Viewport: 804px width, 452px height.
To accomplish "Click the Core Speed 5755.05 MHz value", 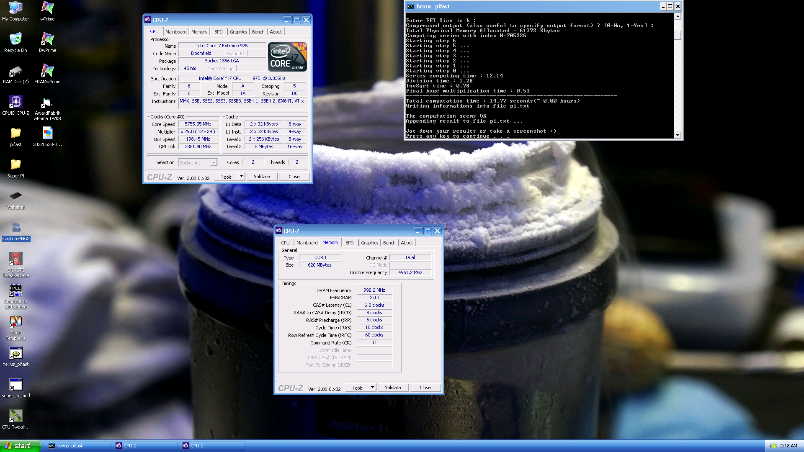I will pyautogui.click(x=198, y=124).
